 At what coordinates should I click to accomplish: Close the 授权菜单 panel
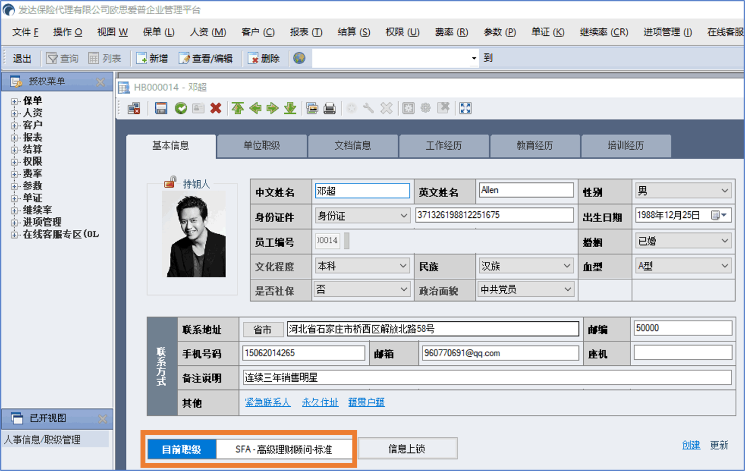pos(100,82)
